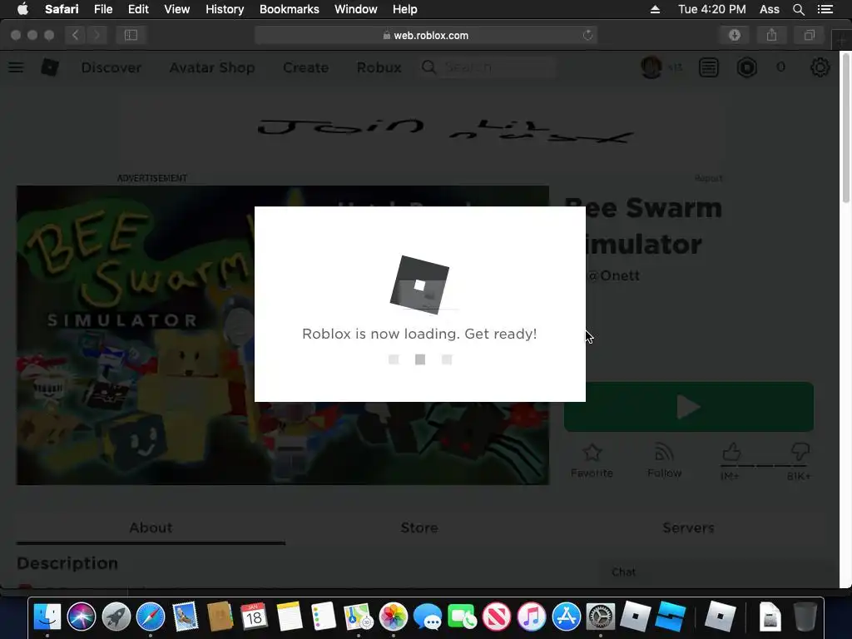Click the page vertical scrollbar
This screenshot has width=852, height=639.
845,129
